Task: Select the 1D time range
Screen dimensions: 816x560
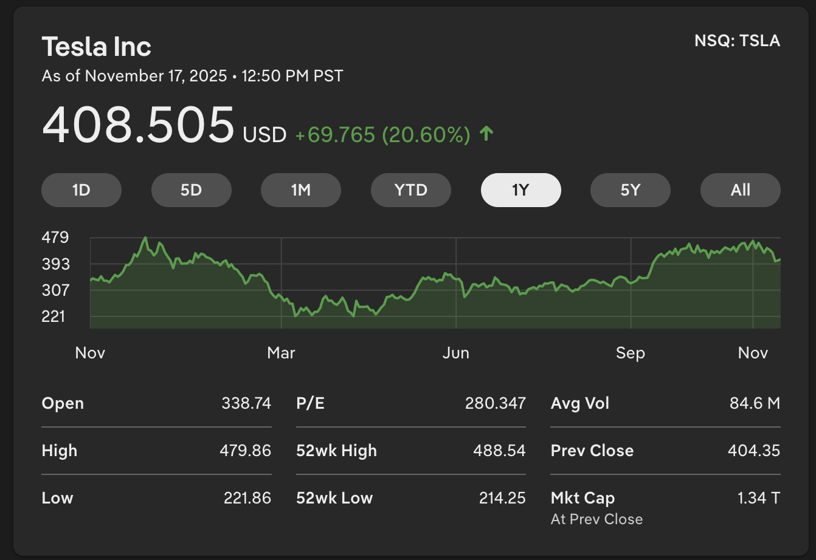Action: click(81, 190)
